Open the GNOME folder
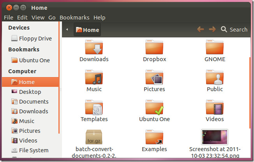 (215, 47)
